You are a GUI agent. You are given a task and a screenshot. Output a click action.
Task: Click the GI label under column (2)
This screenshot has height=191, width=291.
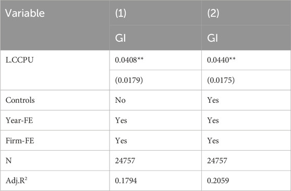pos(213,38)
